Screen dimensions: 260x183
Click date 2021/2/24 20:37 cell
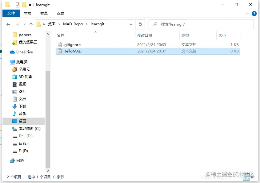pyautogui.click(x=152, y=51)
